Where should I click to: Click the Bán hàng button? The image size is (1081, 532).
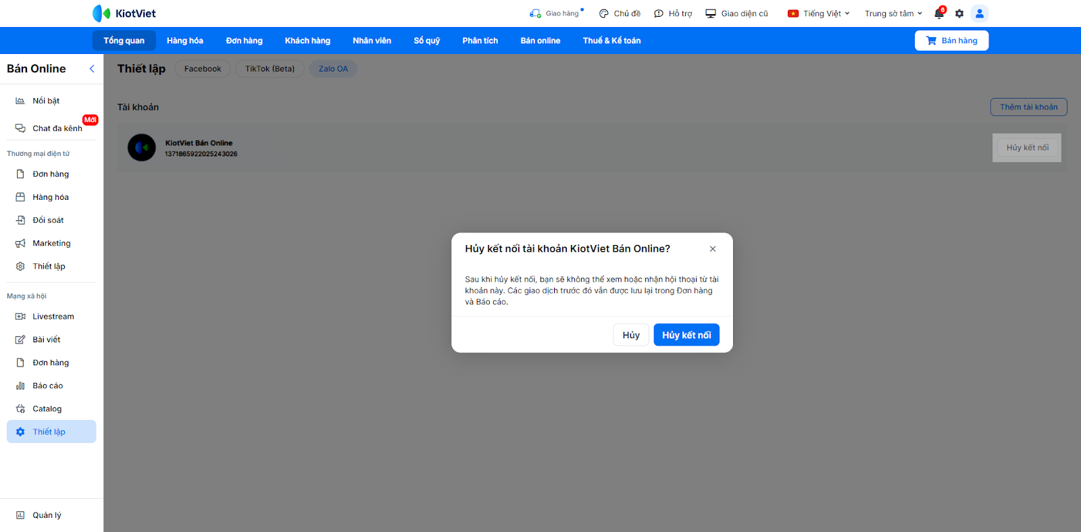tap(951, 41)
